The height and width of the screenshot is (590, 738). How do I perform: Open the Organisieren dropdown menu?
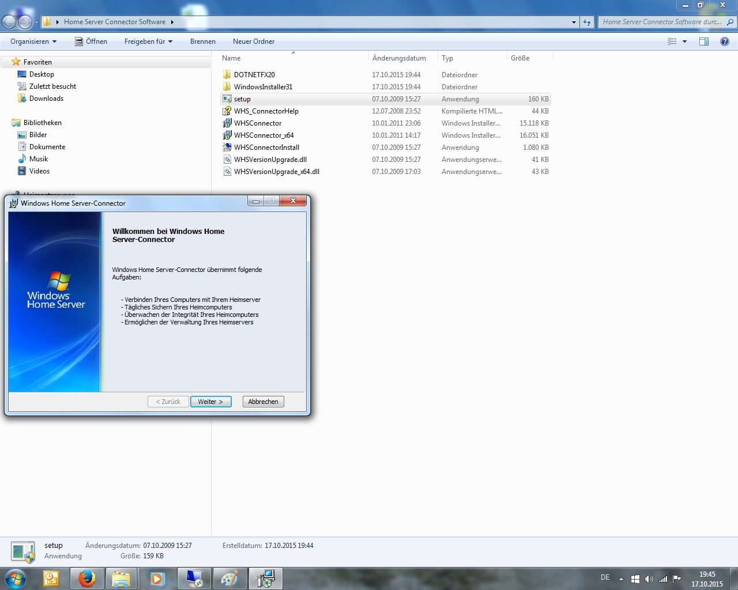[x=33, y=41]
